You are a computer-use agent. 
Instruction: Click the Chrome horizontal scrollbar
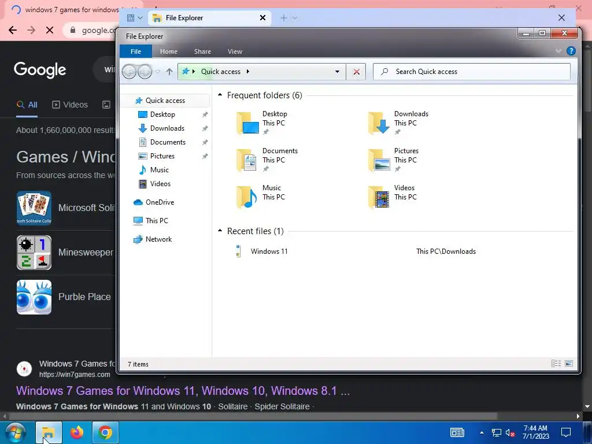click(x=253, y=416)
